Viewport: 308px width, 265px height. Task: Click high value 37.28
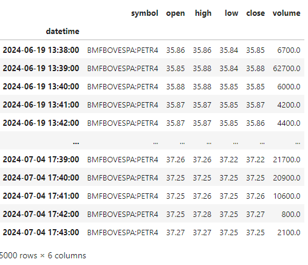coord(202,215)
